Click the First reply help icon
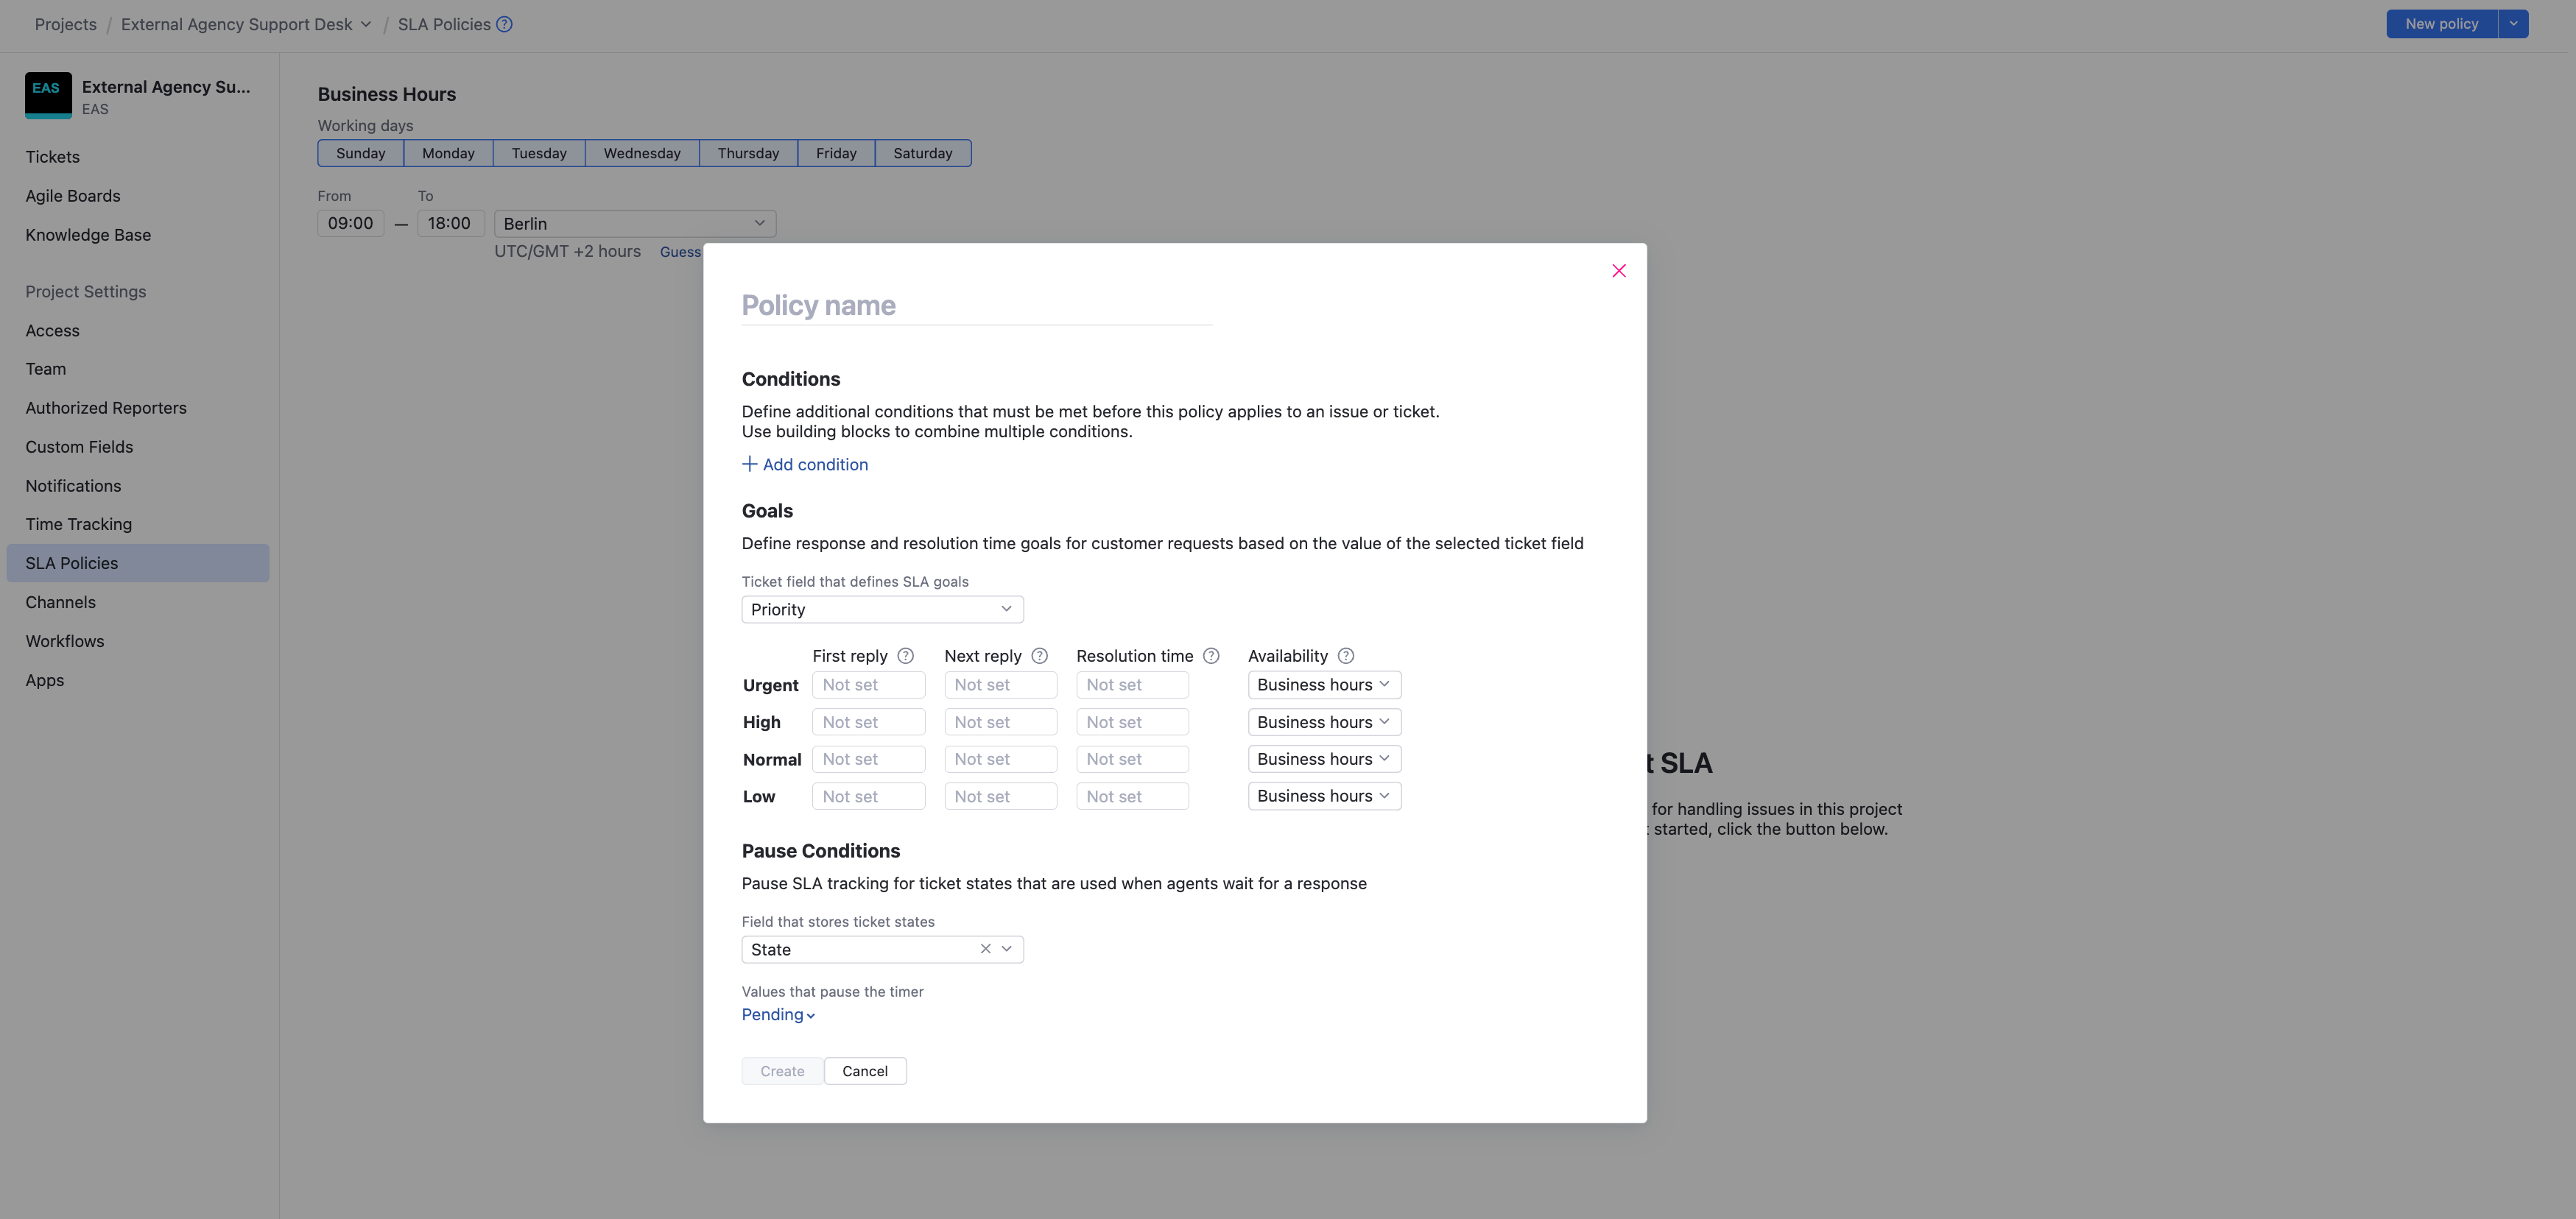Screen dimensions: 2576x1219 [x=905, y=655]
